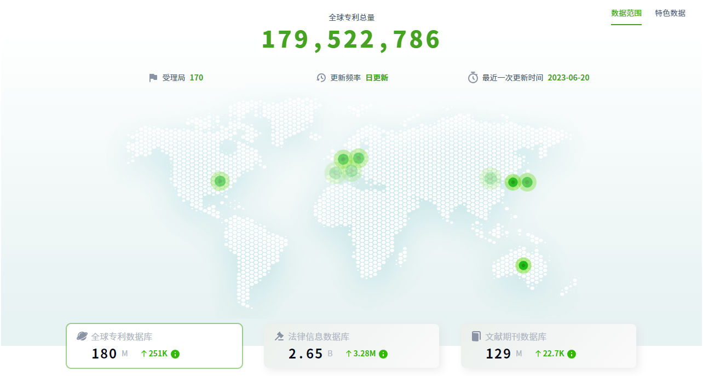
Task: Click the book icon on 文献期刊数据库 card
Action: (x=476, y=337)
